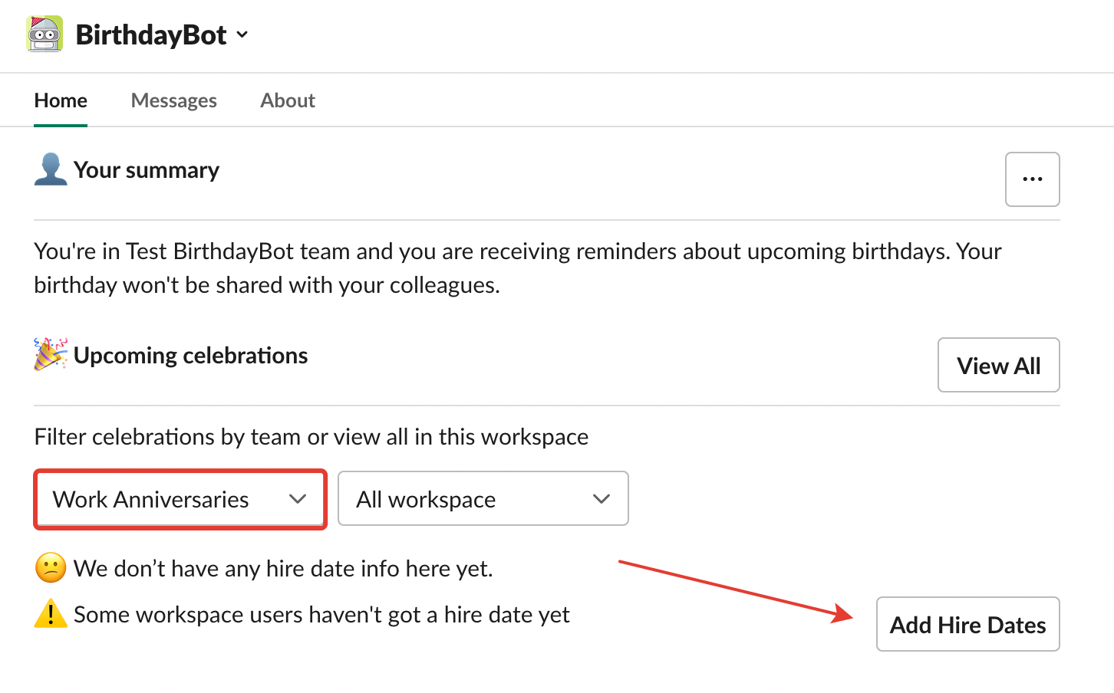Click the red arrow annotation
This screenshot has height=693, width=1114.
(735, 589)
